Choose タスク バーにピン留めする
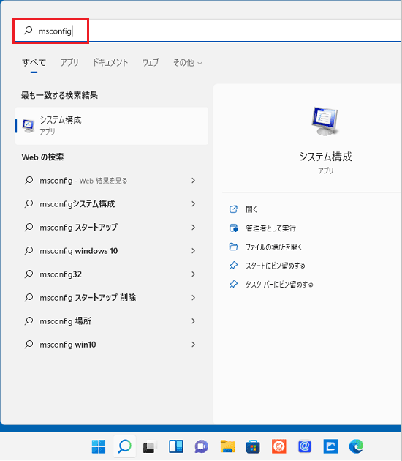This screenshot has height=461, width=402. [x=279, y=285]
